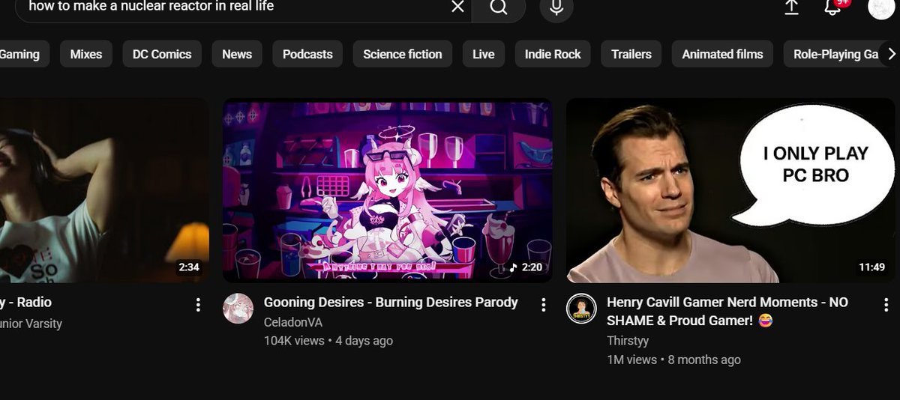This screenshot has height=400, width=900.
Task: Click the 11:49 duration badge
Action: click(x=871, y=267)
